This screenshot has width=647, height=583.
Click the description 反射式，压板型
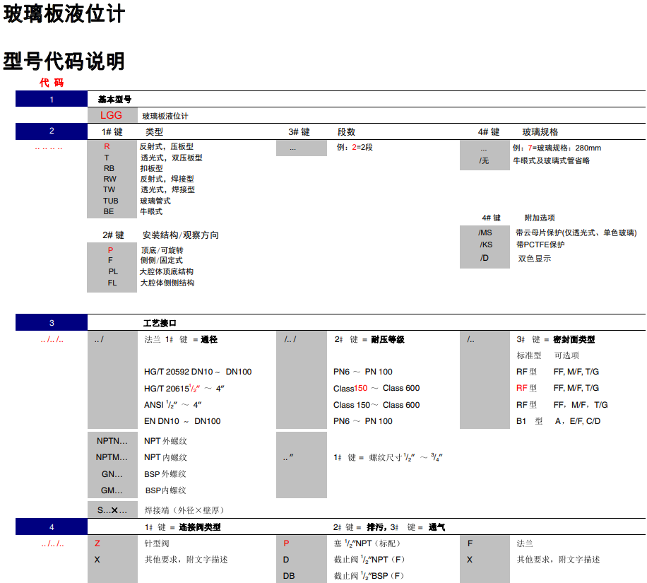click(166, 146)
